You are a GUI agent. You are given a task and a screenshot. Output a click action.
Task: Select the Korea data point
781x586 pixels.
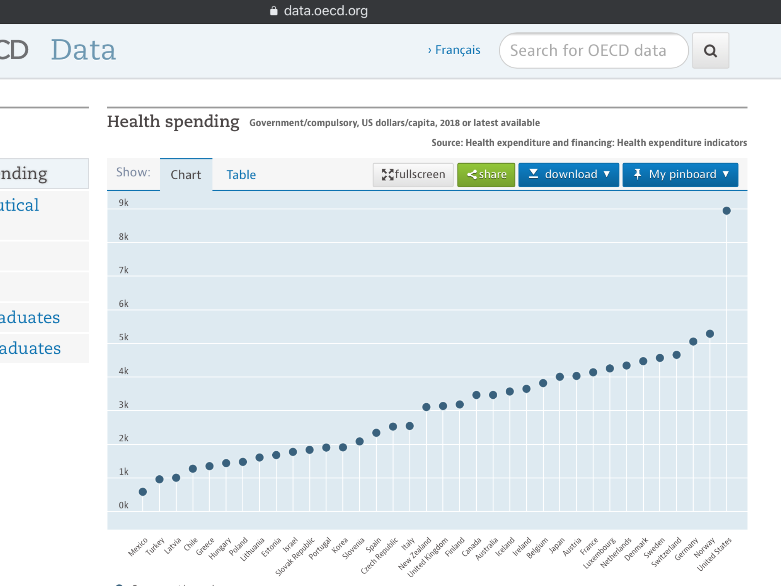[x=343, y=447]
